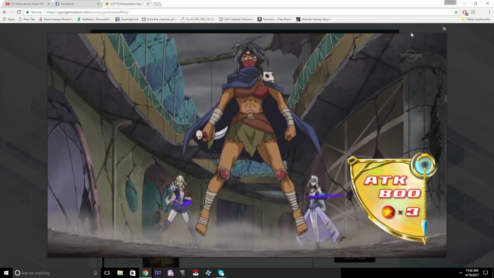Viewport: 494px width, 278px height.
Task: Open Skype from the taskbar
Action: click(x=221, y=273)
